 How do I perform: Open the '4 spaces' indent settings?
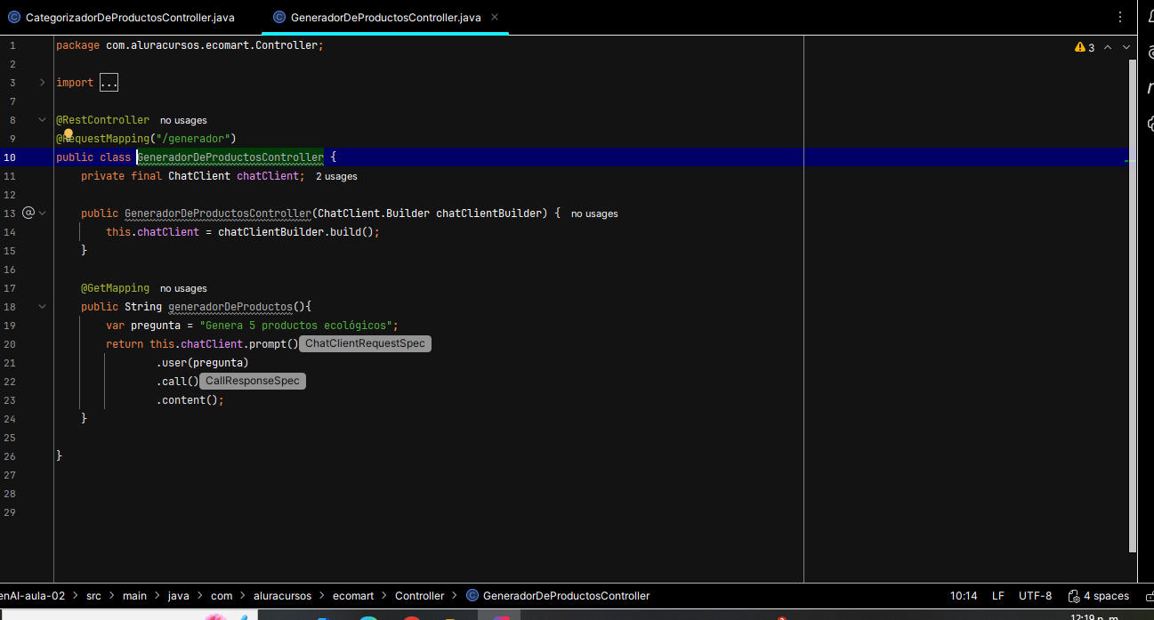click(1106, 596)
